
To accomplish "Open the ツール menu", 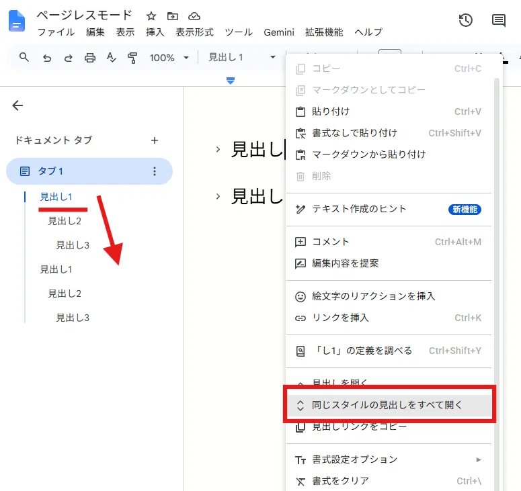I will pyautogui.click(x=239, y=32).
